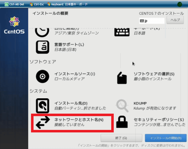Open 言語サポート icon
The image size is (188, 149).
pyautogui.click(x=43, y=47)
